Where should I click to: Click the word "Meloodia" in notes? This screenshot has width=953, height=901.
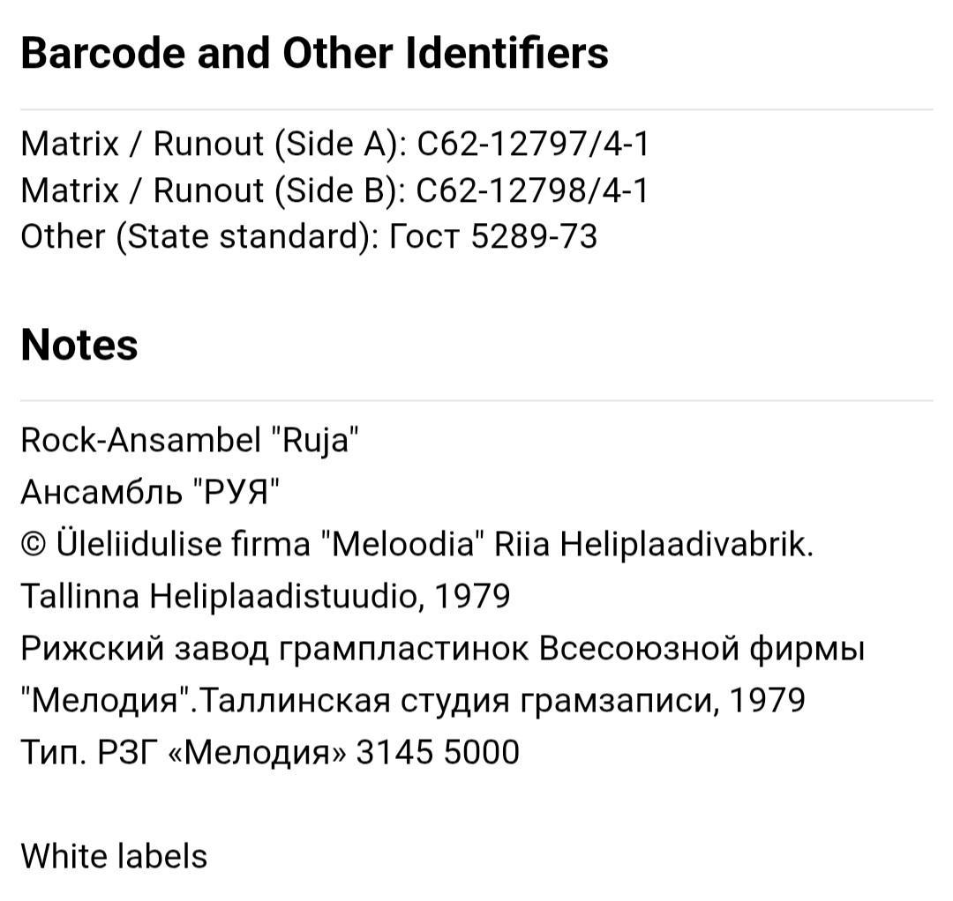coord(401,543)
